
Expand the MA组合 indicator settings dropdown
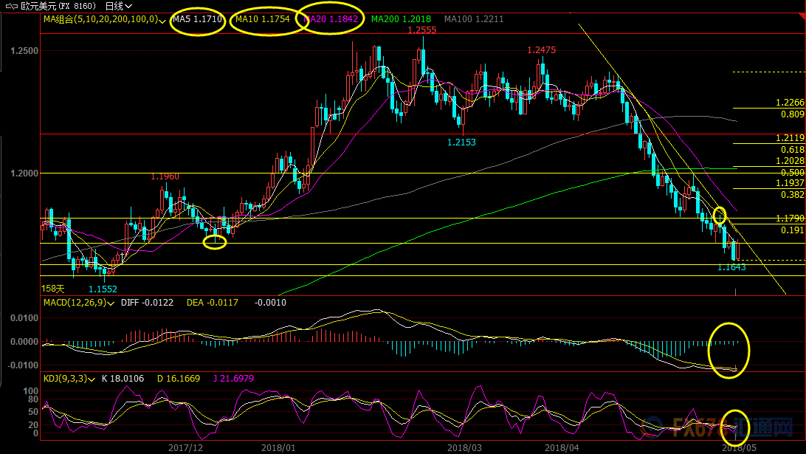pos(164,19)
